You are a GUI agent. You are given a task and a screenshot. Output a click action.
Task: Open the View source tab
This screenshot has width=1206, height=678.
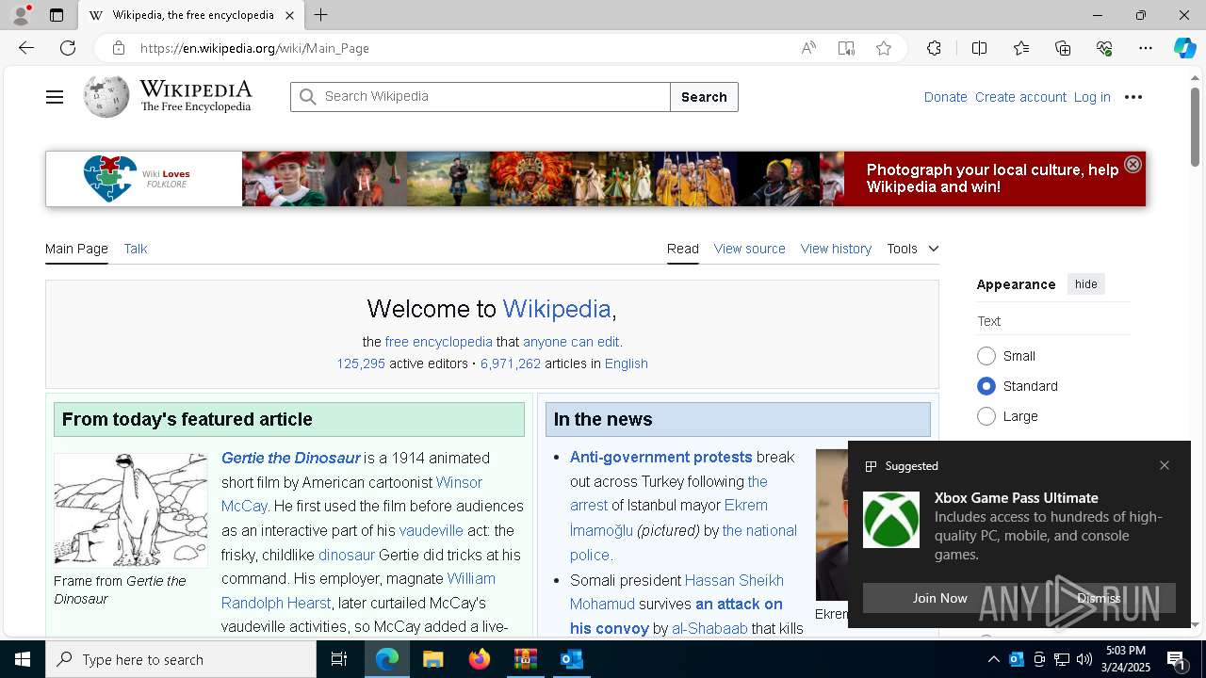(x=749, y=249)
